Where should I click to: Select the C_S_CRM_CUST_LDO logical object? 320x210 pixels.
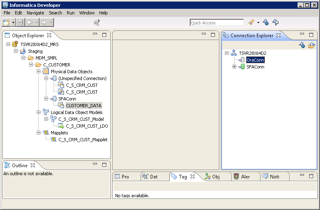coord(87,126)
